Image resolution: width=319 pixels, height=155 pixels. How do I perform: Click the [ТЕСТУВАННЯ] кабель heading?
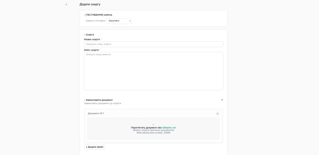coord(99,15)
